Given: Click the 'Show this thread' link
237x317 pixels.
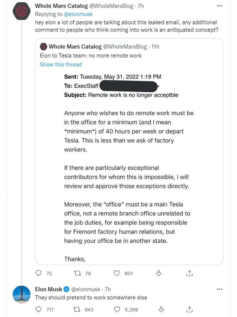Looking at the screenshot, I should [x=61, y=64].
